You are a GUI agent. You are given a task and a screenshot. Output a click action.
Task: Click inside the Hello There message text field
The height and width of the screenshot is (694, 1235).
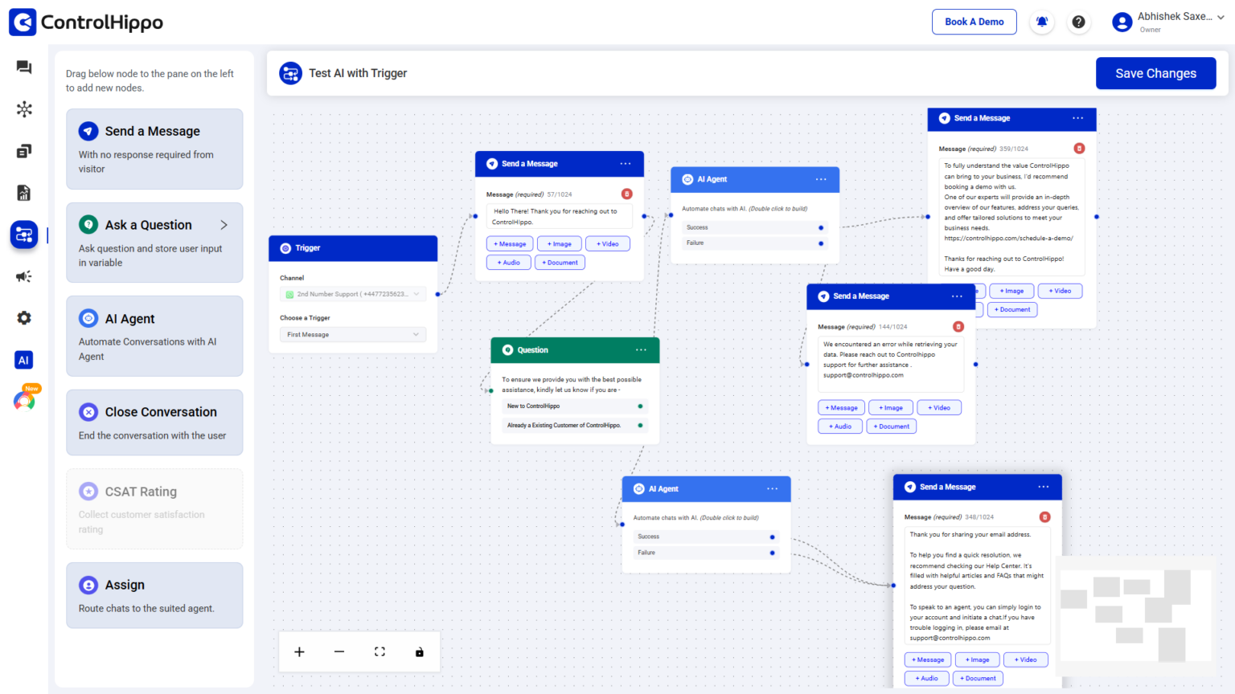[559, 215]
